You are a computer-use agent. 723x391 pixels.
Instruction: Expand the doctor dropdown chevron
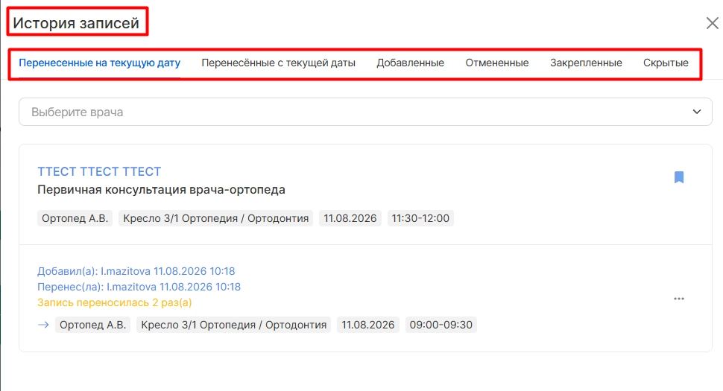tap(697, 112)
